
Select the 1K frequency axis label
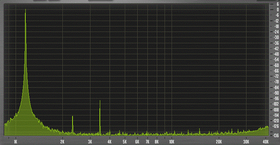click(16, 142)
